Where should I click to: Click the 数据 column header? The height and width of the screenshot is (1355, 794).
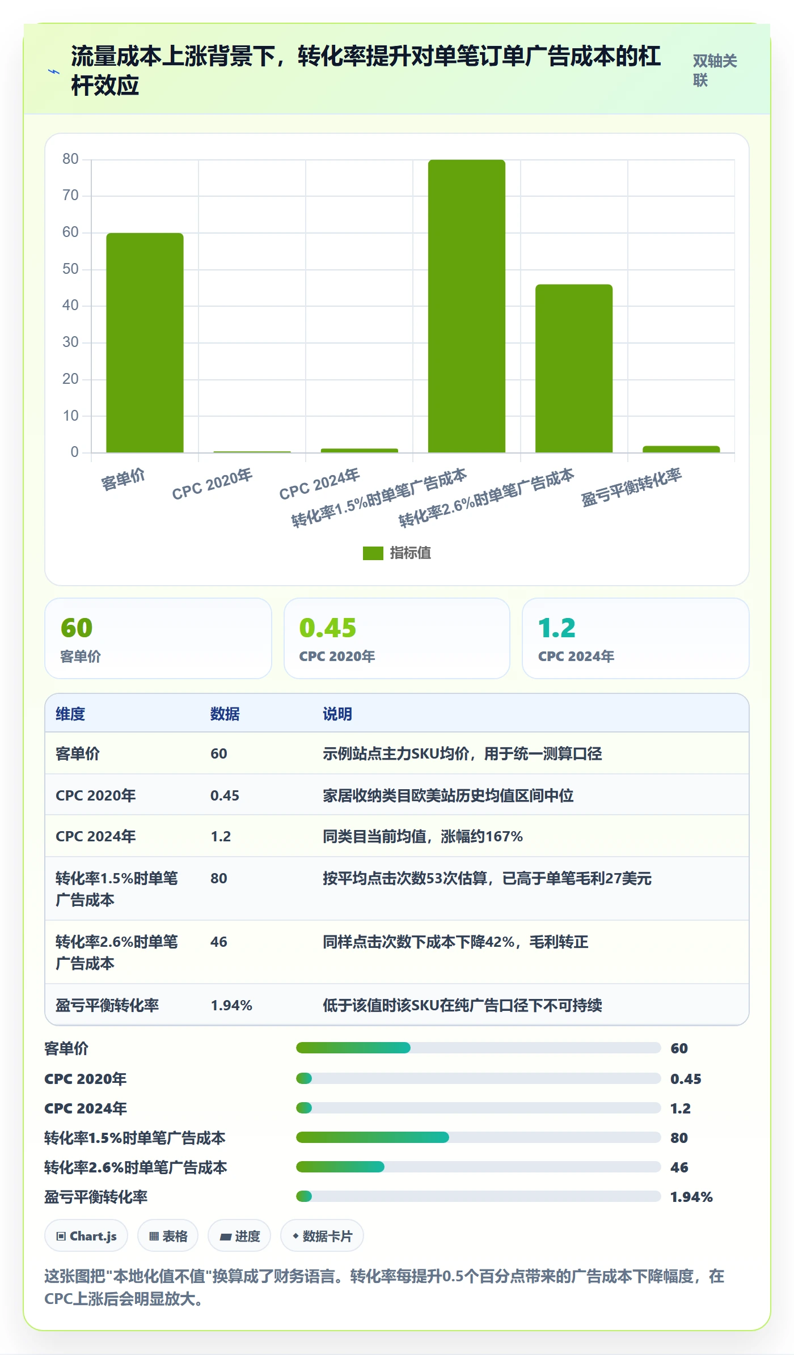(225, 714)
